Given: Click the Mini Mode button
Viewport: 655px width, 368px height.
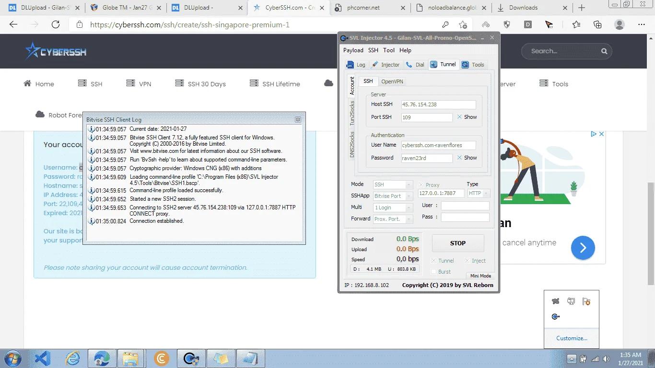Looking at the screenshot, I should pyautogui.click(x=480, y=276).
